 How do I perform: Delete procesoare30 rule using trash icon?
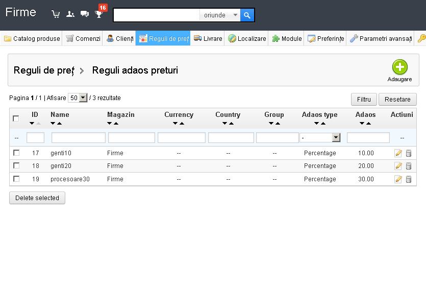408,179
